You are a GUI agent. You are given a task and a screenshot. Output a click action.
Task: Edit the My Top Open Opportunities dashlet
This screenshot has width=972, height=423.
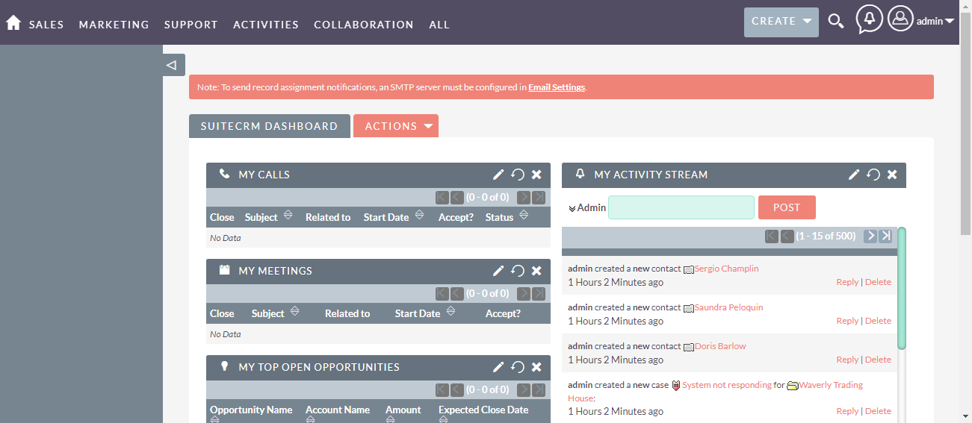point(498,367)
